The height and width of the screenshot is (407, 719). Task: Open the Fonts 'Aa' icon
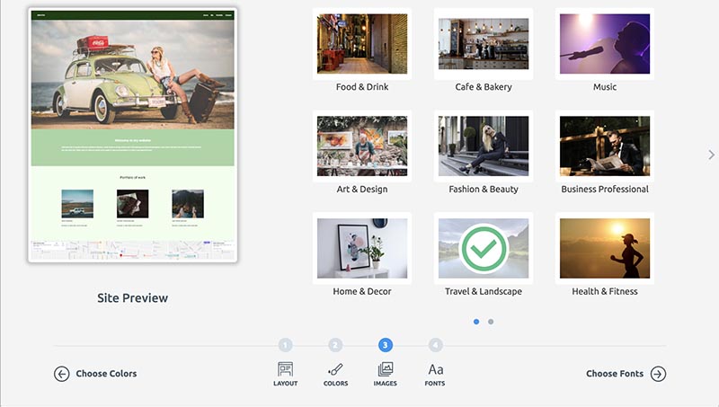(x=436, y=368)
